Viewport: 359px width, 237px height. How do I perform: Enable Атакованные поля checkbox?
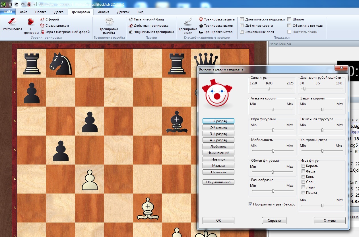point(242,32)
